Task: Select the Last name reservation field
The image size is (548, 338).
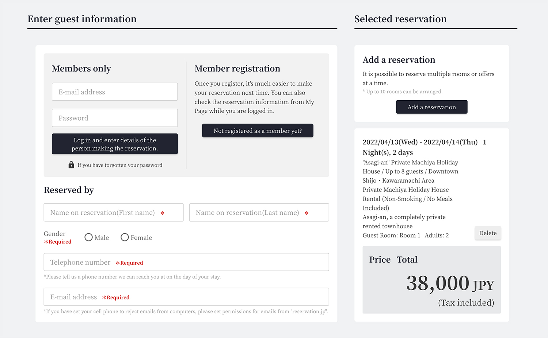Action: click(259, 213)
